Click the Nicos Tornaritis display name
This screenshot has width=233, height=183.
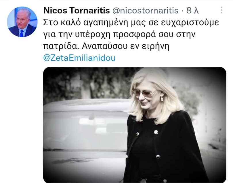tap(77, 10)
